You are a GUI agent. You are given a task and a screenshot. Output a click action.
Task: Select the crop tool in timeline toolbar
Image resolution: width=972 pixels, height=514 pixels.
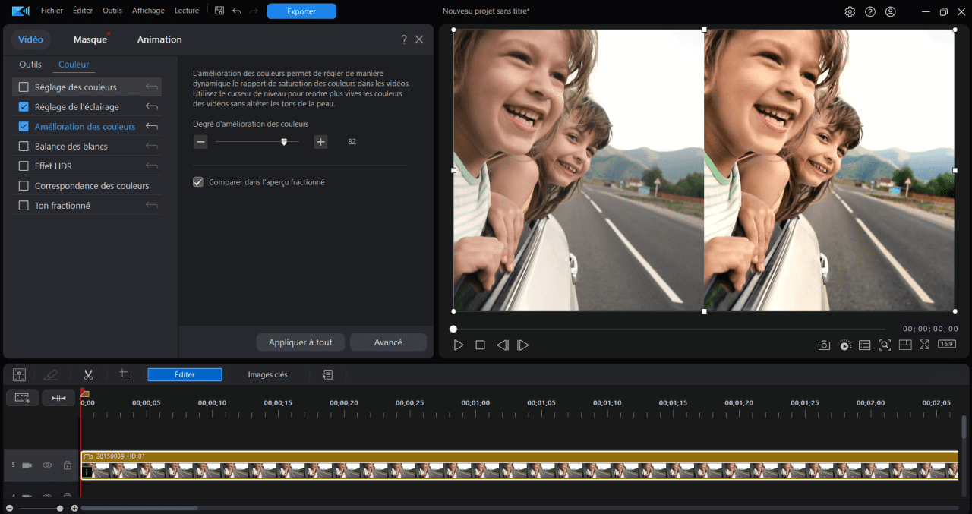pos(125,374)
